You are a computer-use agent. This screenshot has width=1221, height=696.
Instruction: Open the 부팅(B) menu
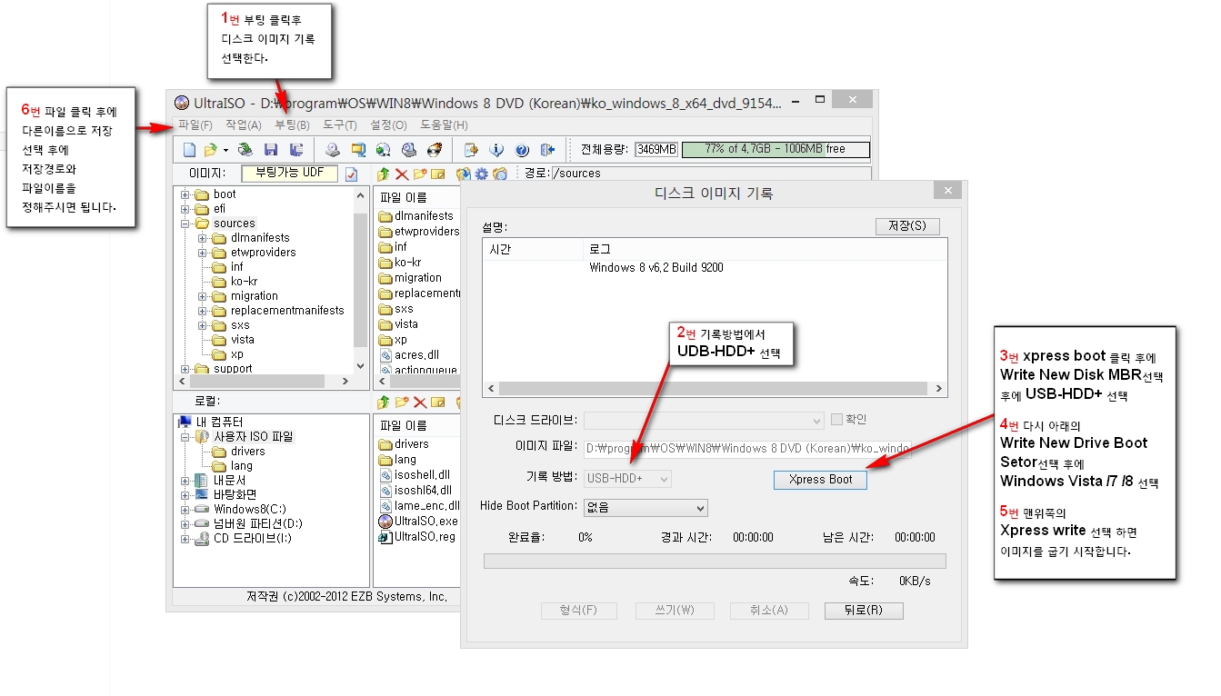coord(292,124)
